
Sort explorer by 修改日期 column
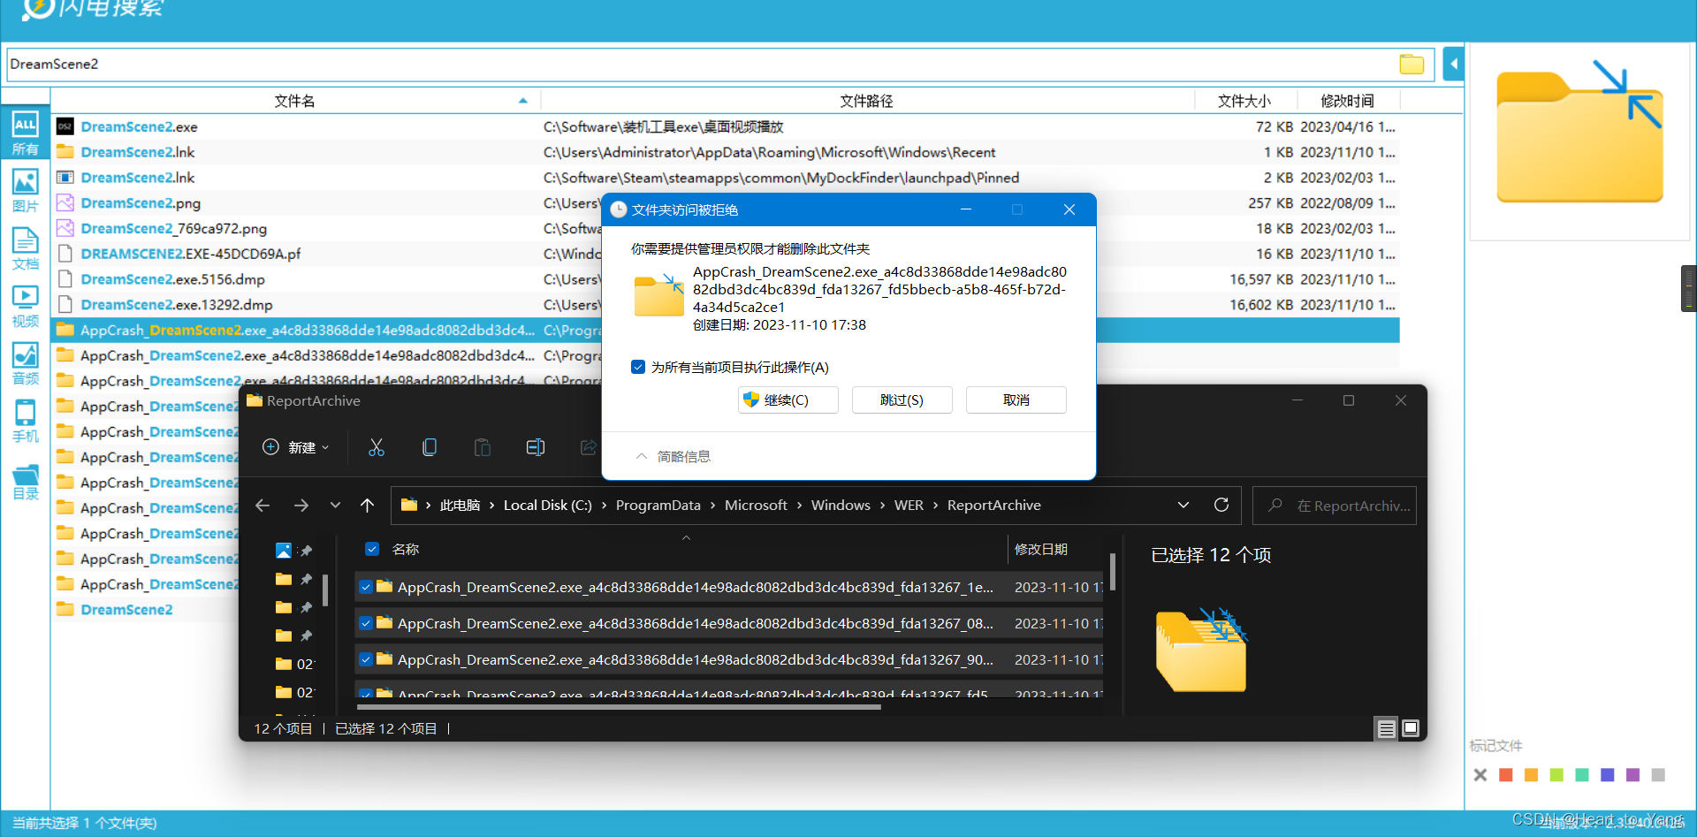[1041, 549]
